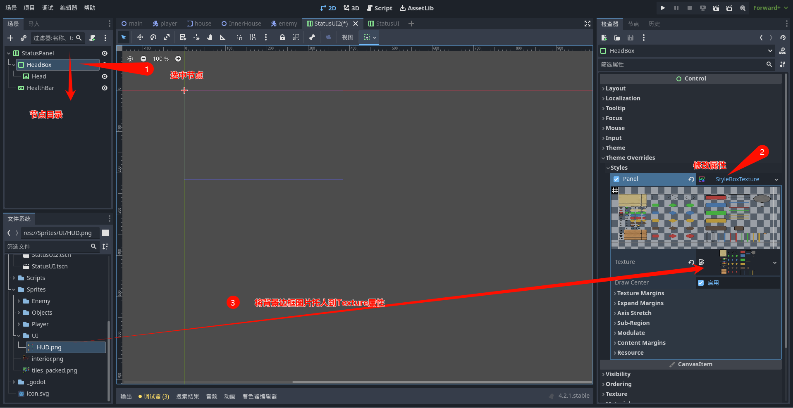Pause the running project
793x408 pixels.
point(676,8)
